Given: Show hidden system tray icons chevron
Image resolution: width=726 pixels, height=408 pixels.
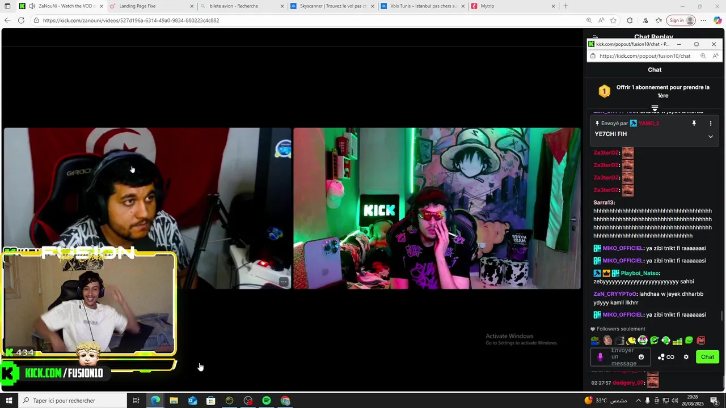Looking at the screenshot, I should [x=639, y=401].
